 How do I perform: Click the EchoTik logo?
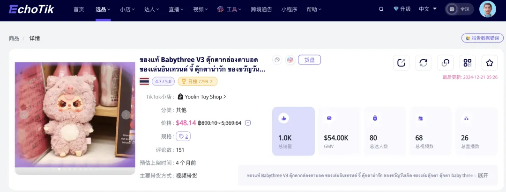pos(31,9)
